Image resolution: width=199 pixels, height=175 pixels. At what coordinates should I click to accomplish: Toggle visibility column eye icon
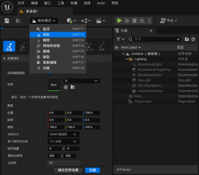117,47
